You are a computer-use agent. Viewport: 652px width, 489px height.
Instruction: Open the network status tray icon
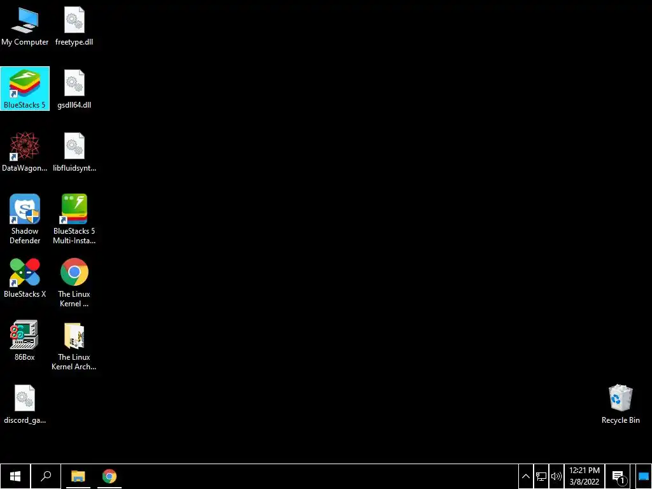[541, 476]
